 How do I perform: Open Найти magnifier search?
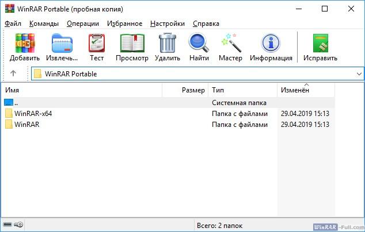click(x=199, y=42)
